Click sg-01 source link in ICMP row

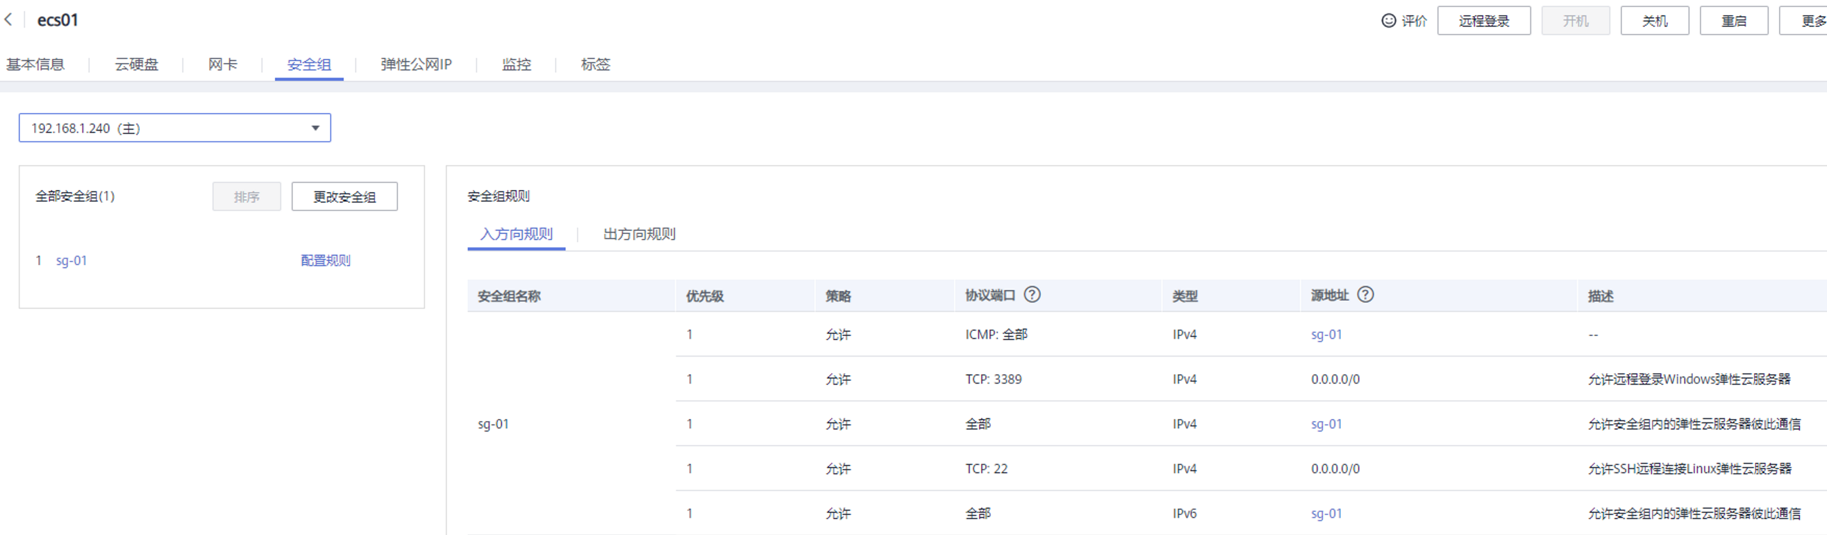(1326, 334)
